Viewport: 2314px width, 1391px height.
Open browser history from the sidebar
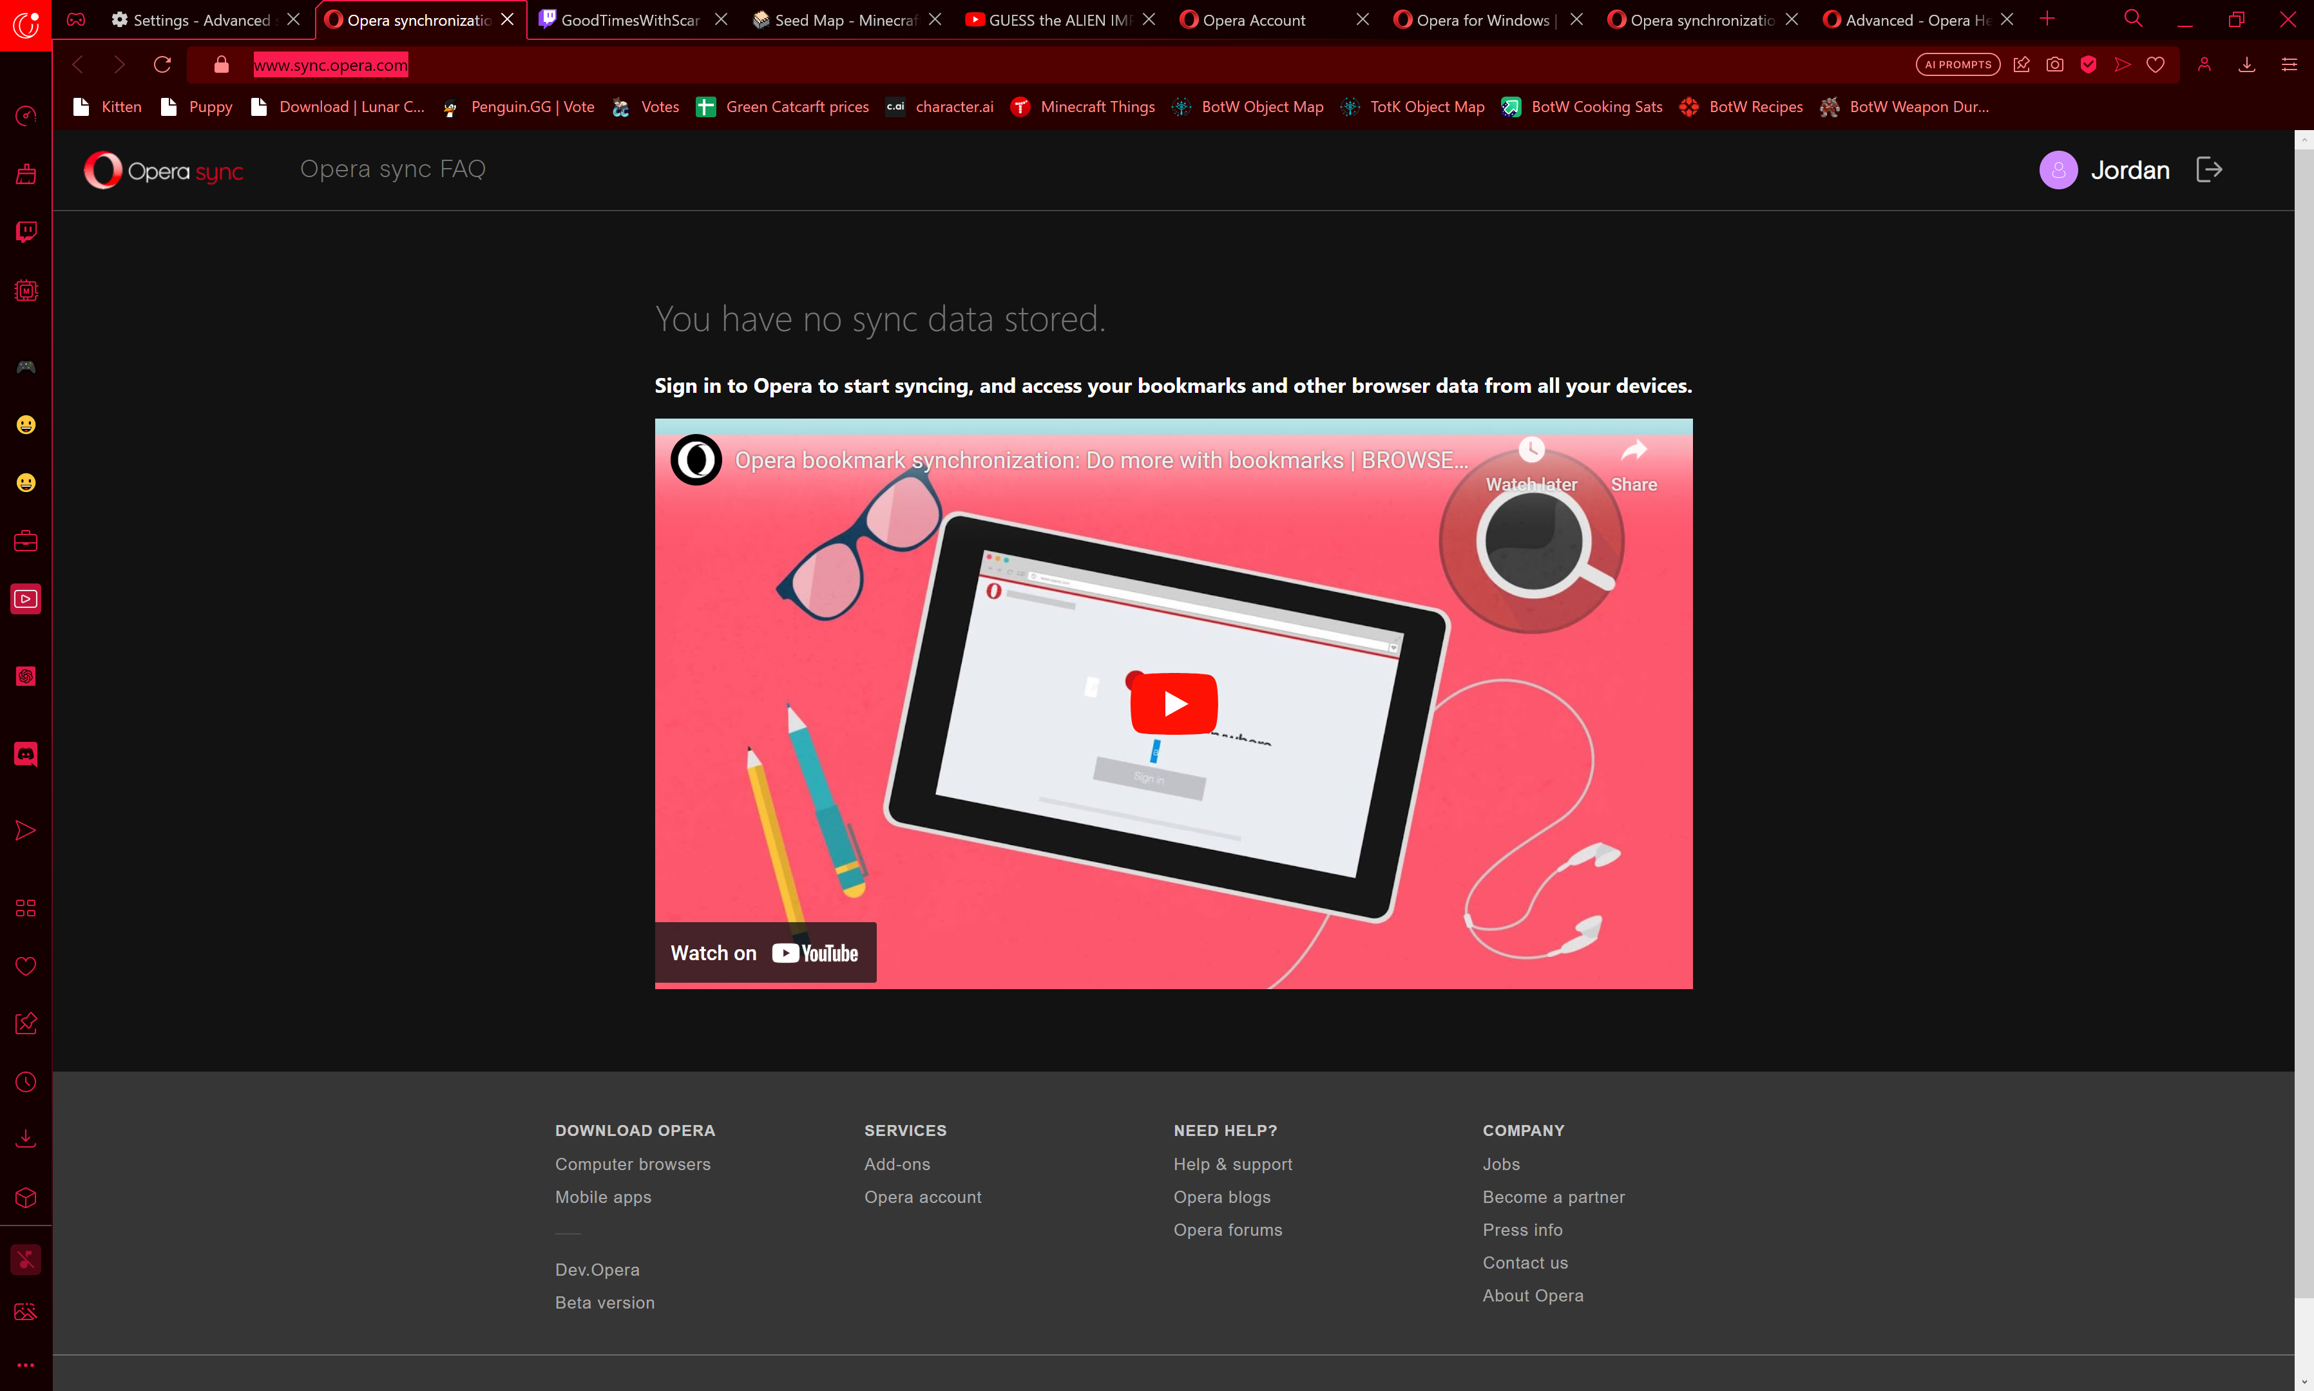click(x=25, y=1083)
